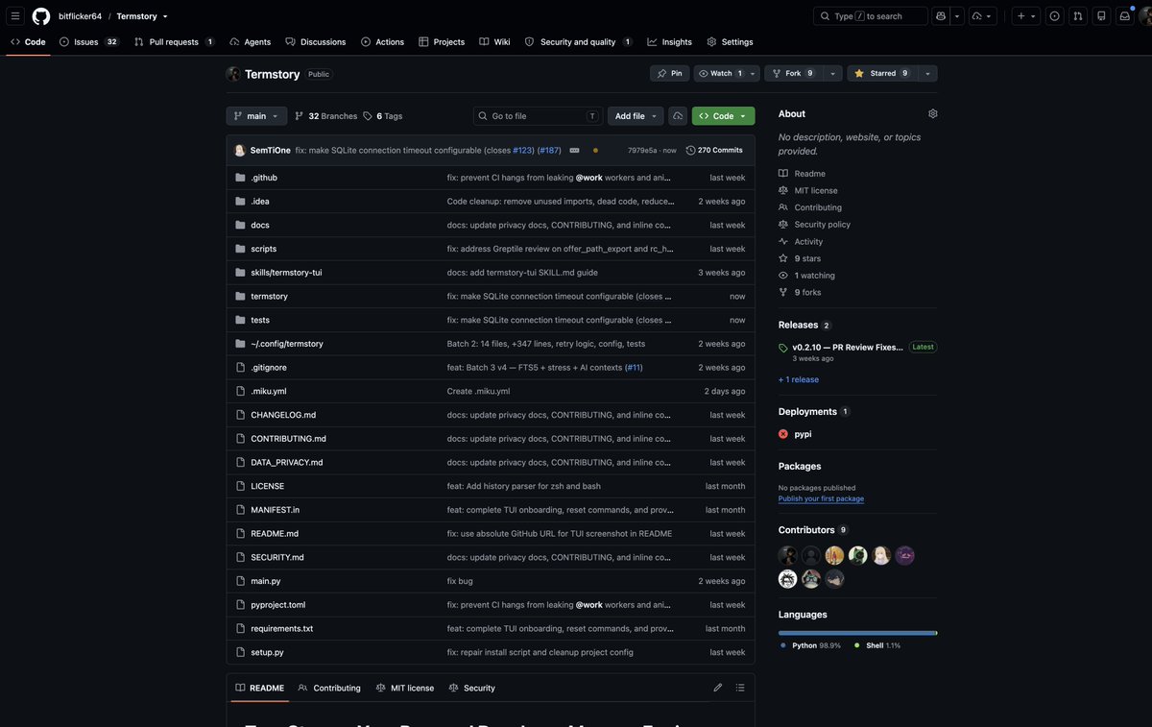
Task: Click the Termstory repository owner avatar
Action: 233,74
